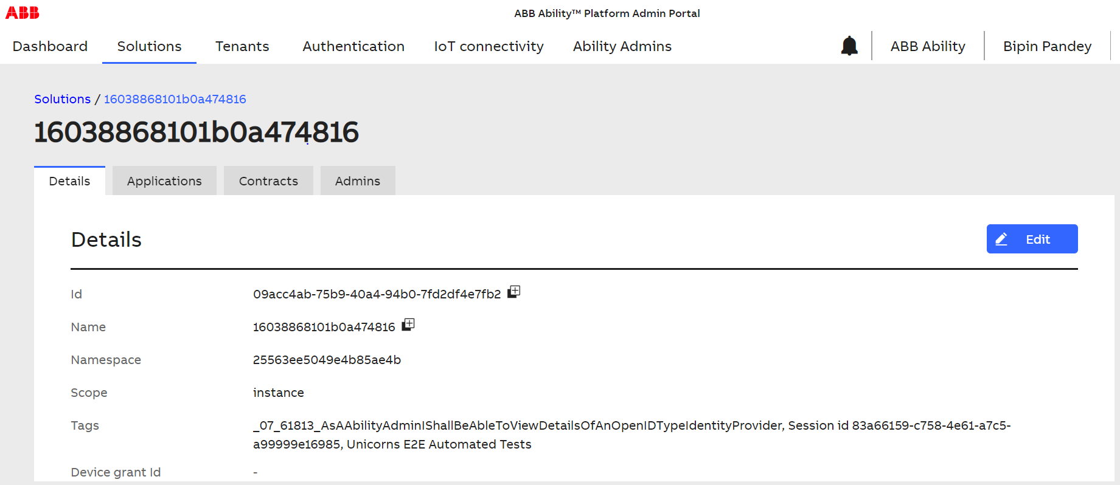Select the Details tab
Viewport: 1120px width, 485px height.
pyautogui.click(x=69, y=181)
